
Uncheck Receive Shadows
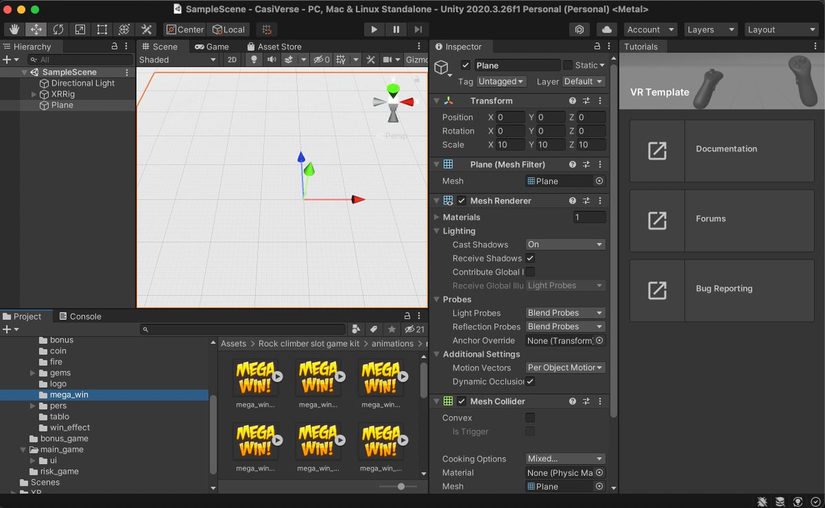pos(530,258)
